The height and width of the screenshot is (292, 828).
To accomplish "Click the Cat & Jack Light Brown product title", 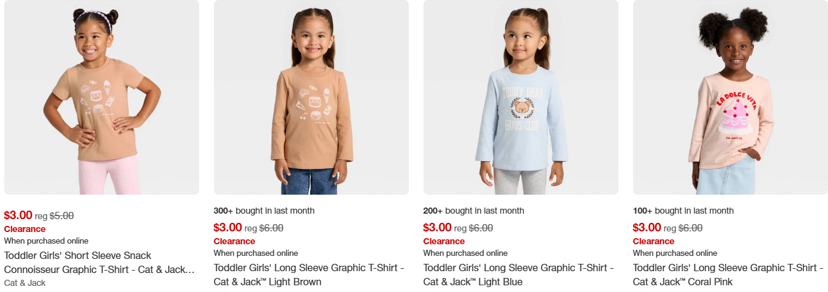I will tap(309, 275).
